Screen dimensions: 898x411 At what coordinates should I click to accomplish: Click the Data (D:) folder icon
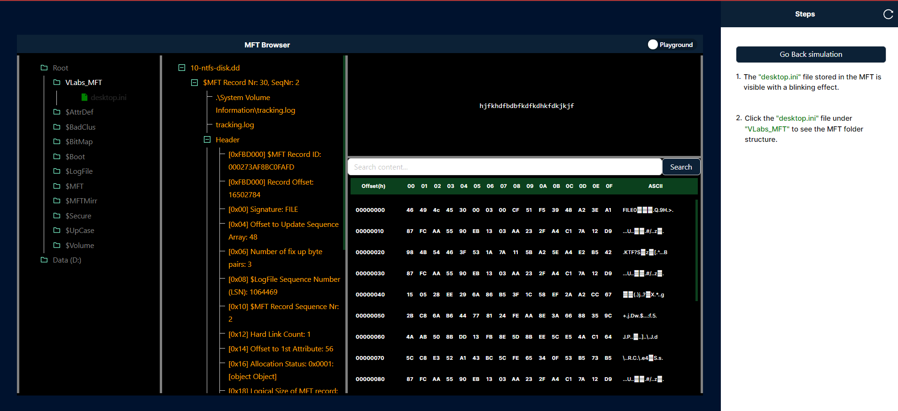click(44, 260)
